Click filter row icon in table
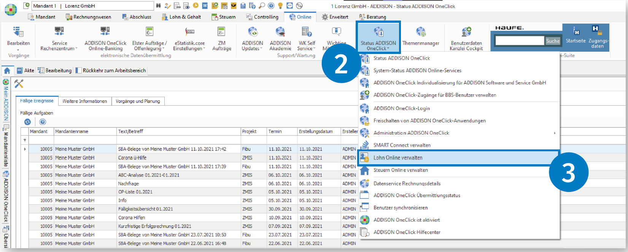The width and height of the screenshot is (628, 252). 25,140
